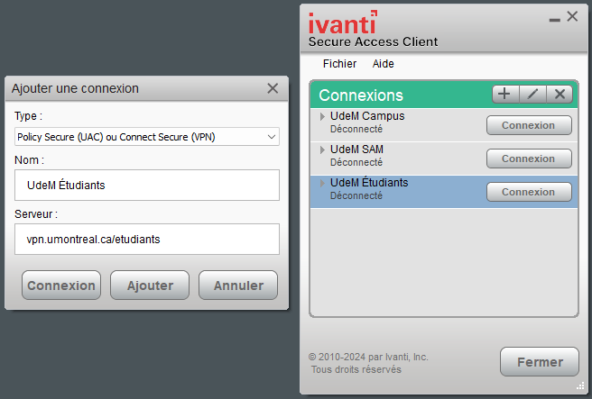The width and height of the screenshot is (592, 399).
Task: Focus the Serveur input field
Action: click(x=147, y=240)
